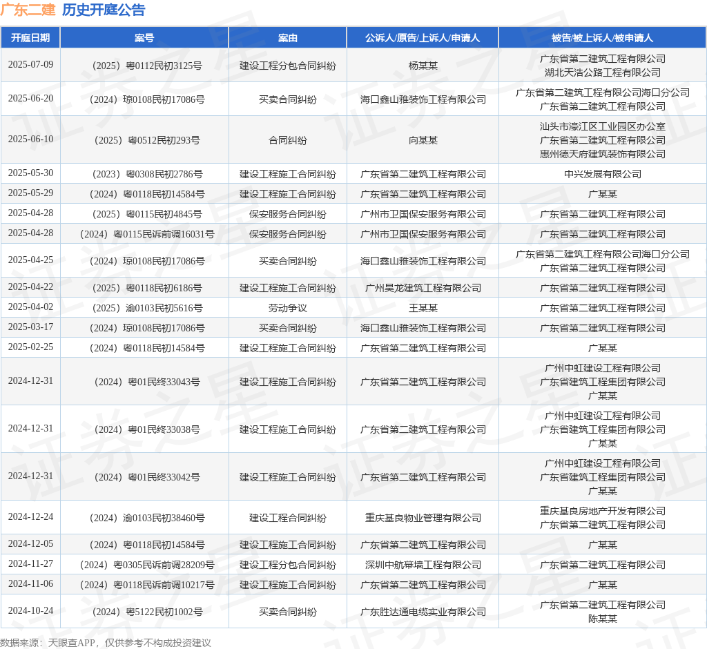Select case number (2024)粤0115民诉前调16031号
Image resolution: width=707 pixels, height=649 pixels.
(144, 234)
